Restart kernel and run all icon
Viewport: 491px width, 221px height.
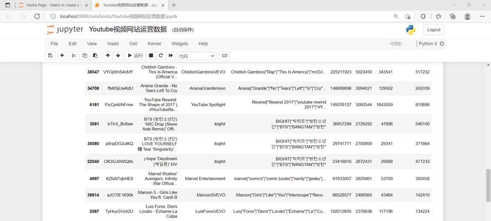171,55
